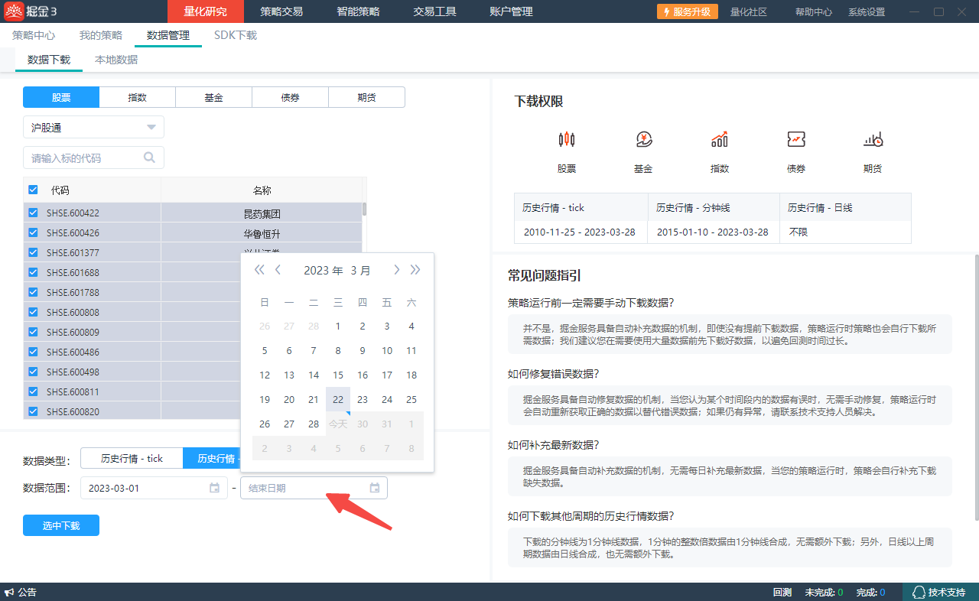Screen dimensions: 979x601
Task: Click the 股票 permission icon
Action: click(x=567, y=139)
